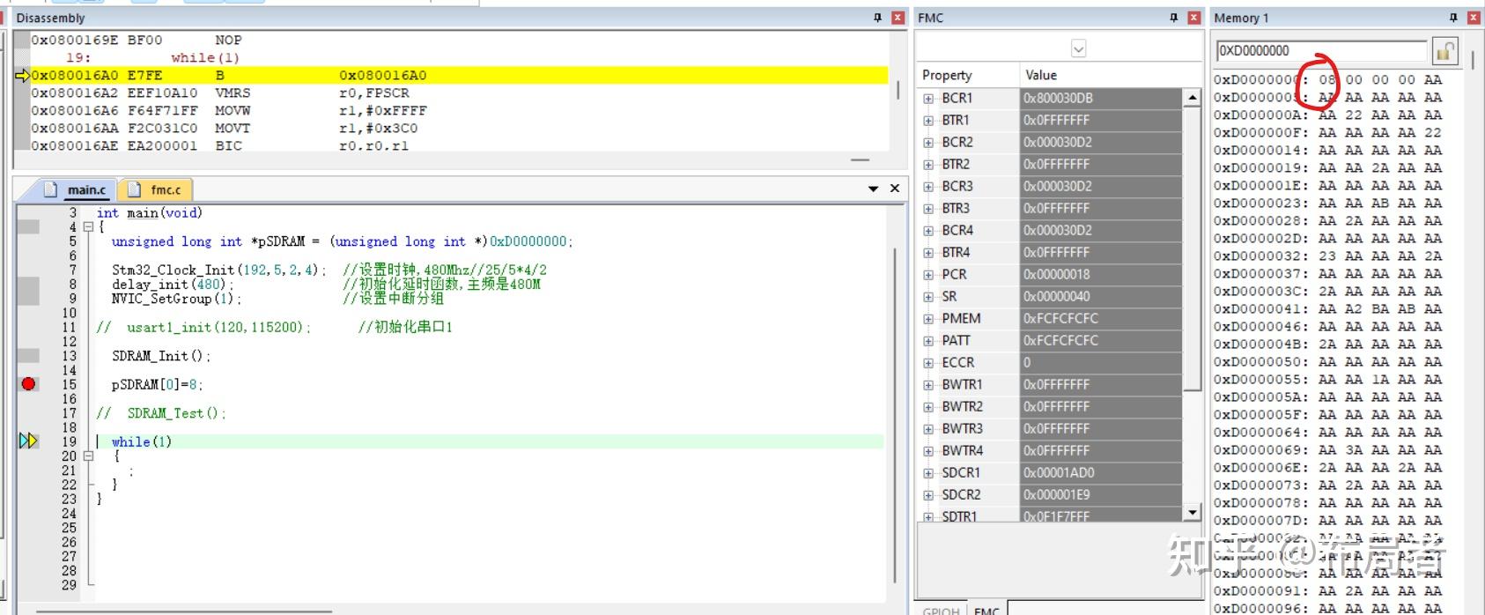1485x615 pixels.
Task: Expand the PCR register
Action: click(x=928, y=274)
